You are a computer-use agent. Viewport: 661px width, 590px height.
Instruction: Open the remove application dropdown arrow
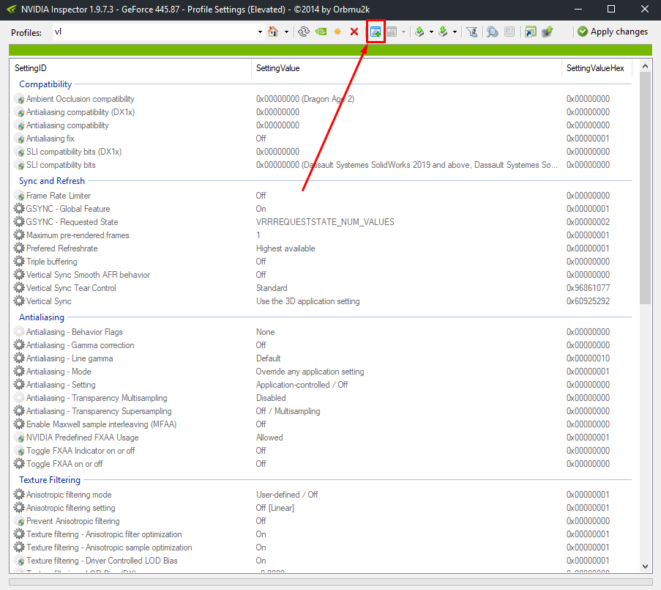(x=403, y=32)
